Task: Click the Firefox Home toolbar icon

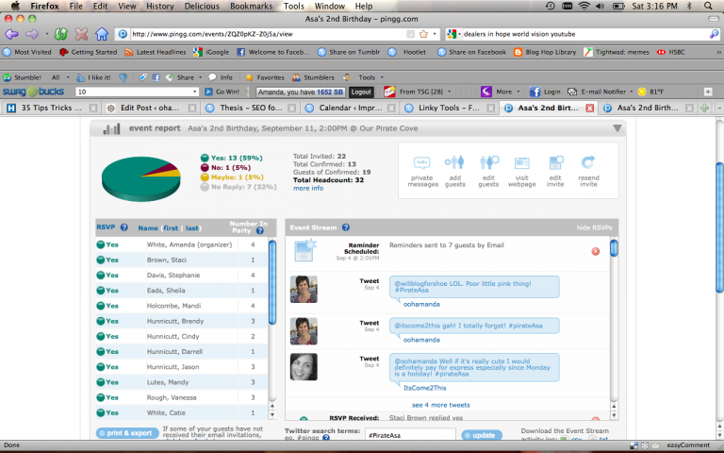Action: click(x=102, y=34)
